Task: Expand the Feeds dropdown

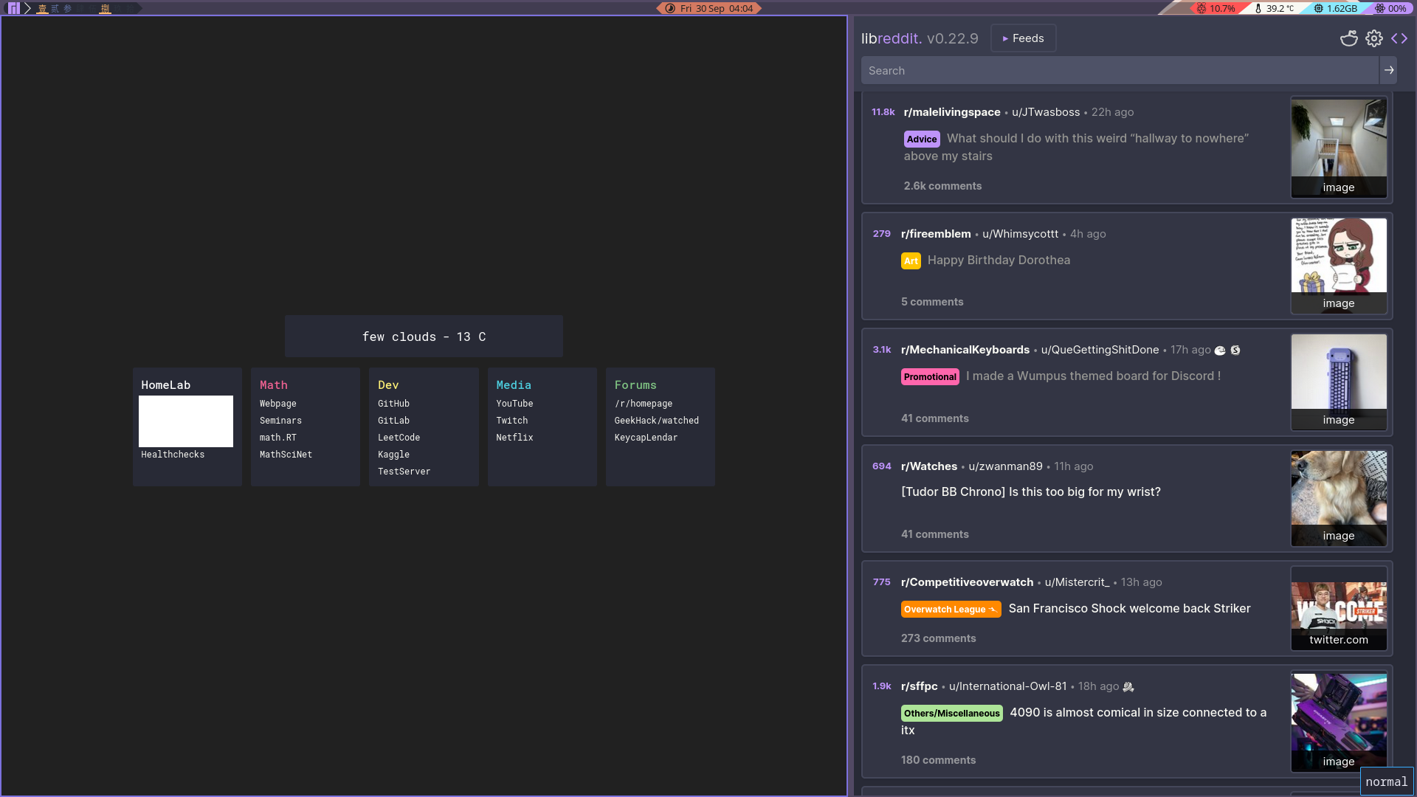Action: 1023,38
